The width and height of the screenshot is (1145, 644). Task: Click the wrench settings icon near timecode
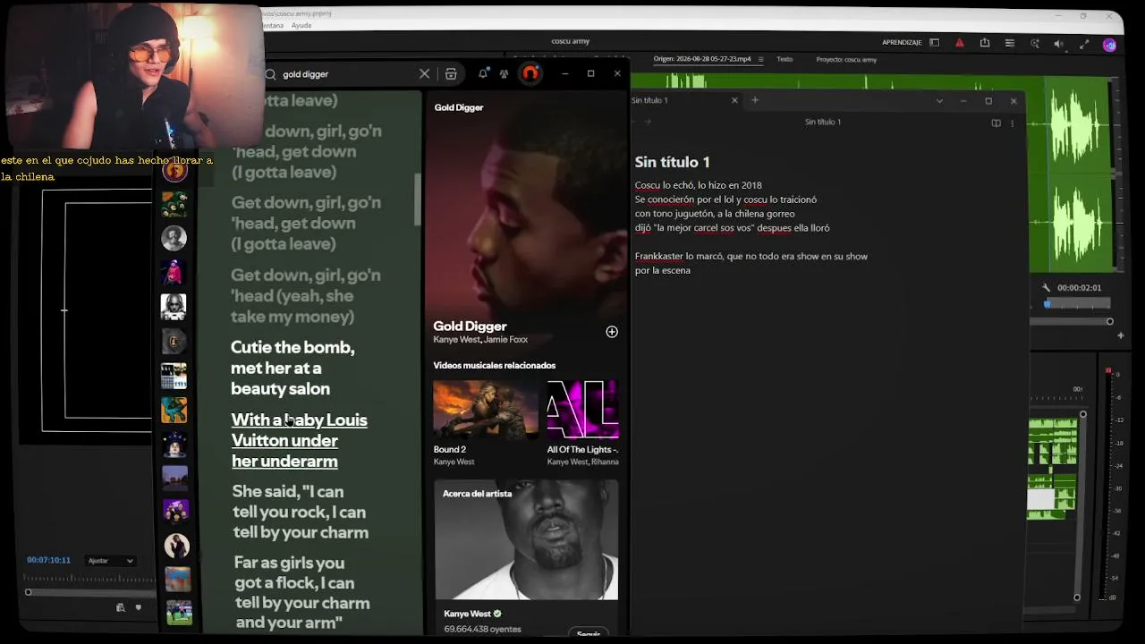1047,287
